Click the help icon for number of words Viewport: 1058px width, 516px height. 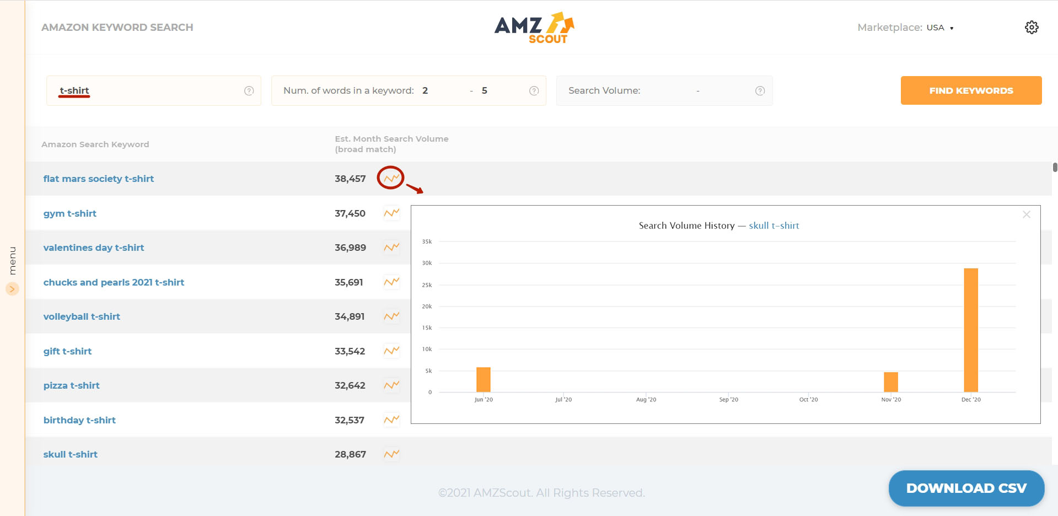click(533, 90)
